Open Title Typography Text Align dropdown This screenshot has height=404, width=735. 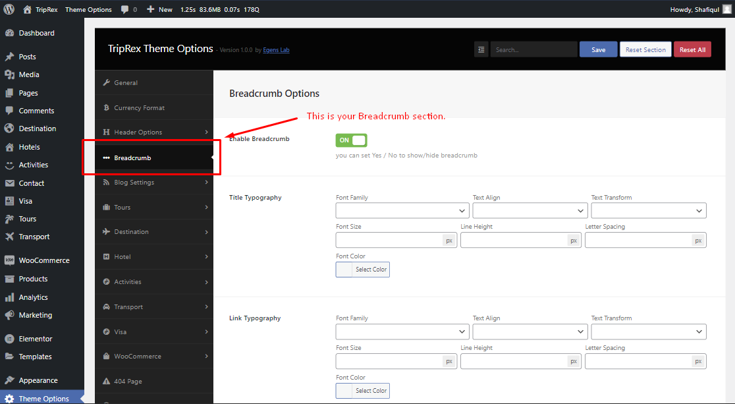point(530,211)
